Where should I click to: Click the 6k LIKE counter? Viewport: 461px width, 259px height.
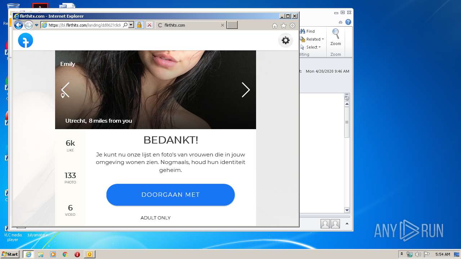(70, 146)
